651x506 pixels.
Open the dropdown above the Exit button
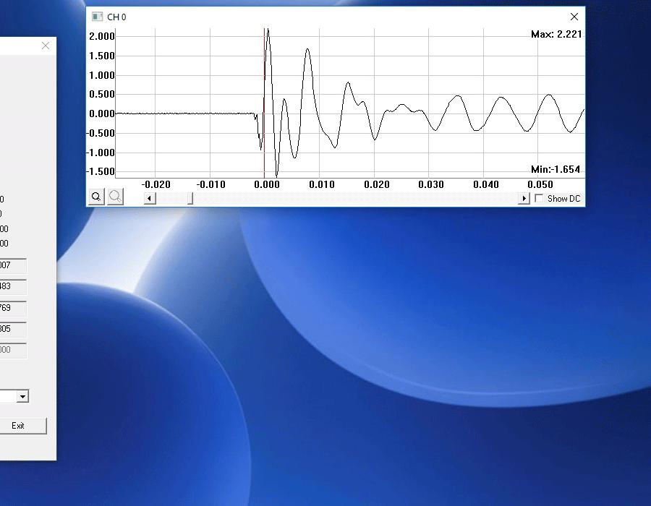point(22,396)
